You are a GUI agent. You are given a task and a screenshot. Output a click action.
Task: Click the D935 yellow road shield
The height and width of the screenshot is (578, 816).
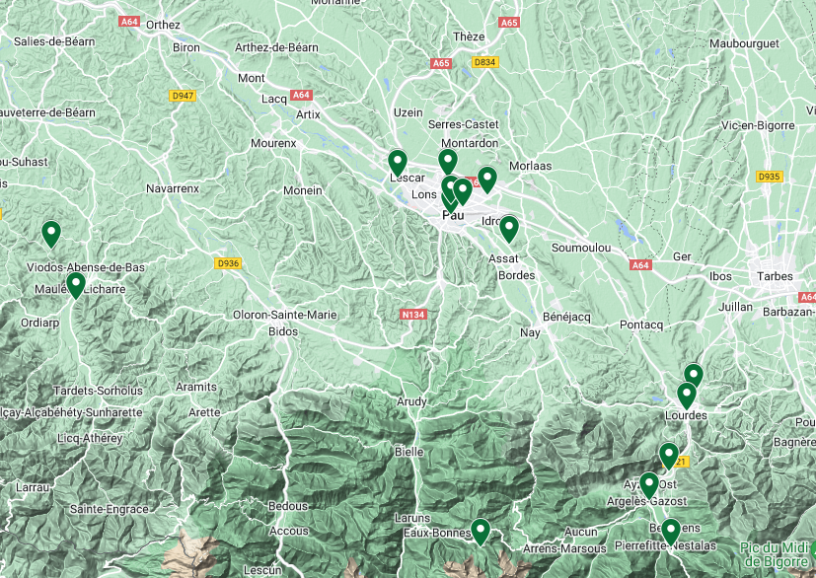(x=770, y=177)
